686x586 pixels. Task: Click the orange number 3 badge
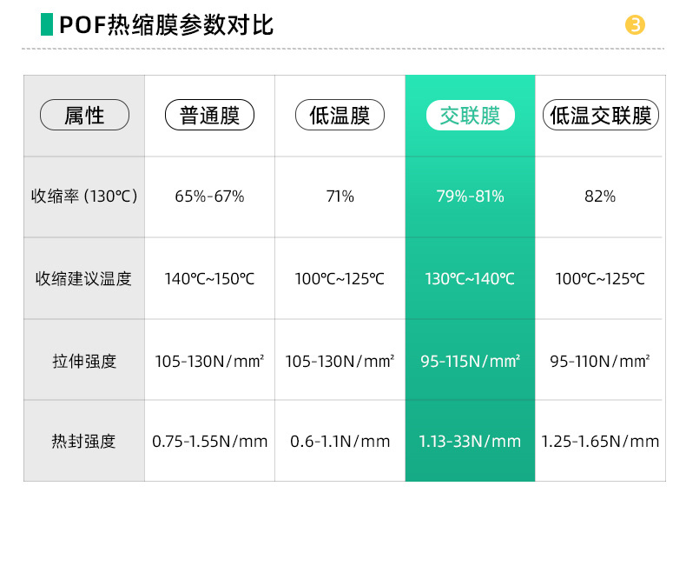pyautogui.click(x=635, y=25)
